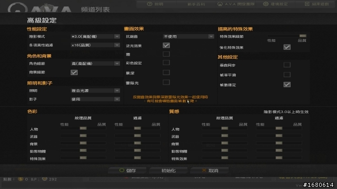This screenshot has height=189, width=337.
Task: Click the 高級設定 advanced settings heading
Action: [42, 20]
